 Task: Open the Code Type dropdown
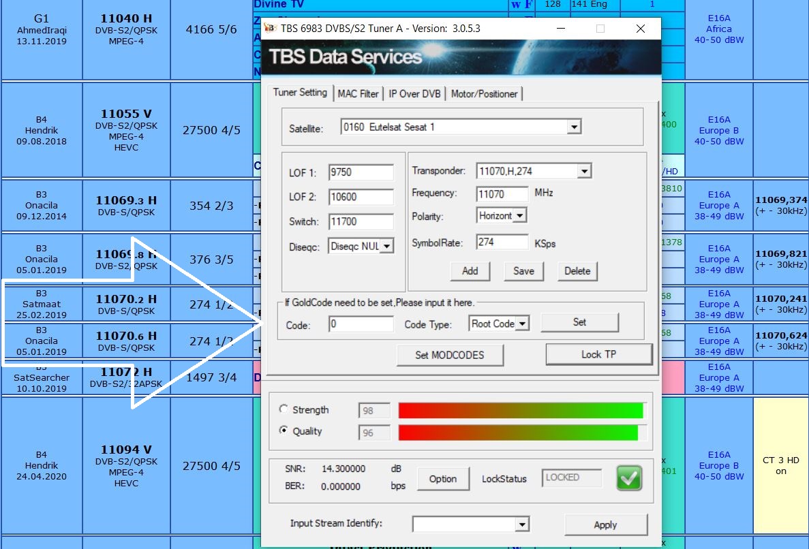[x=523, y=324]
